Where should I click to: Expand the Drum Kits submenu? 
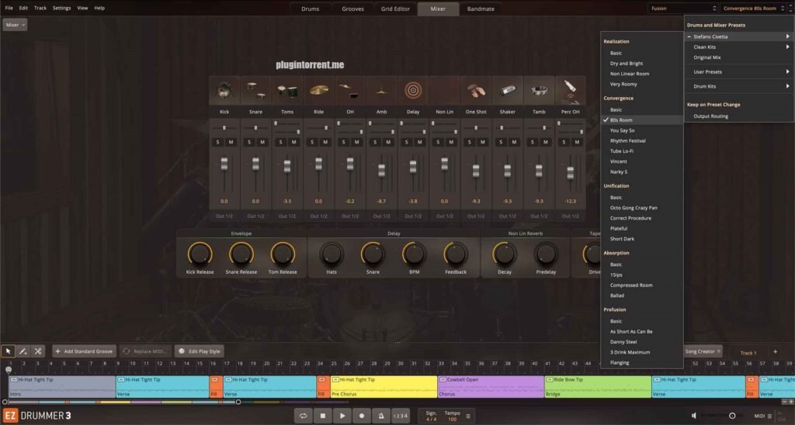pyautogui.click(x=739, y=87)
